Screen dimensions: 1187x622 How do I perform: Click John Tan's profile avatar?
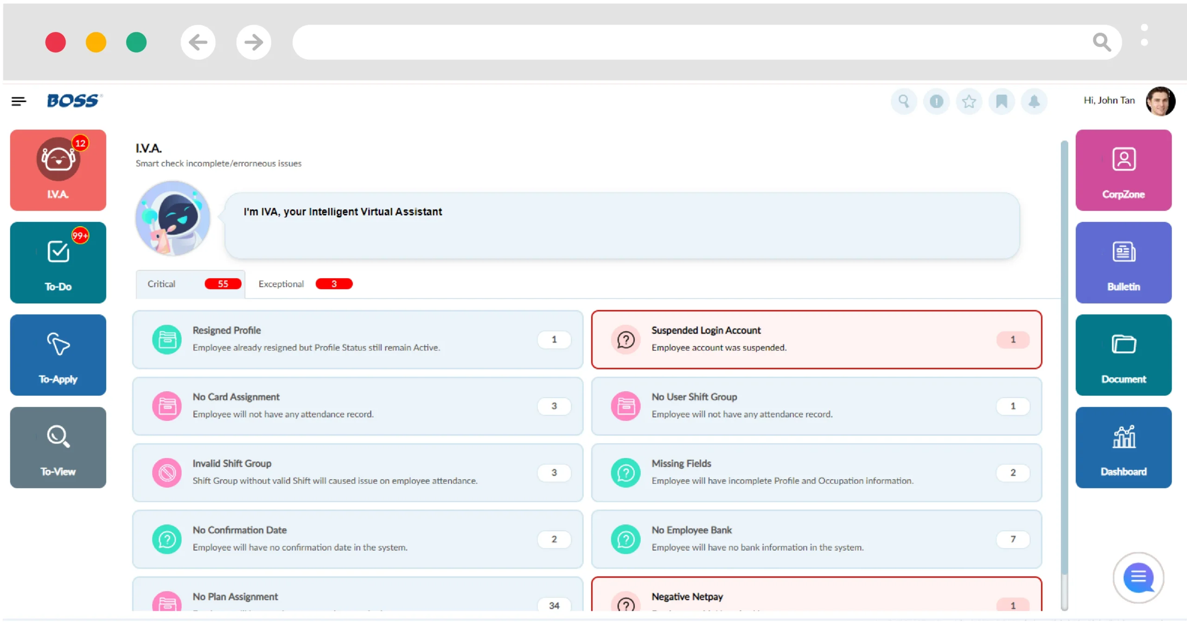pos(1161,101)
